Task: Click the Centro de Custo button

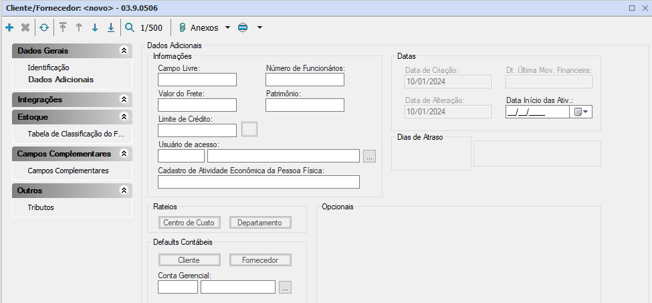Action: 189,223
